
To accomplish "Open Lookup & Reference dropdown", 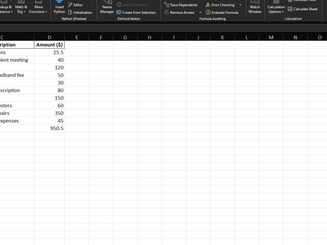I will (6, 7).
